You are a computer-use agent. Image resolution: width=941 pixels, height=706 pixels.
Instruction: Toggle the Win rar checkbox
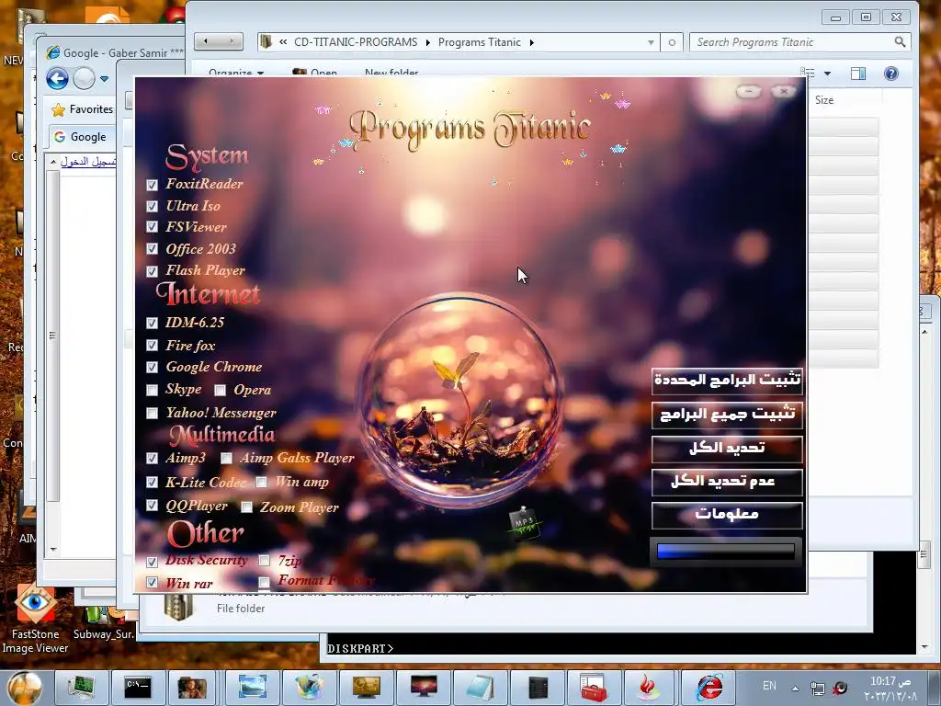[153, 582]
